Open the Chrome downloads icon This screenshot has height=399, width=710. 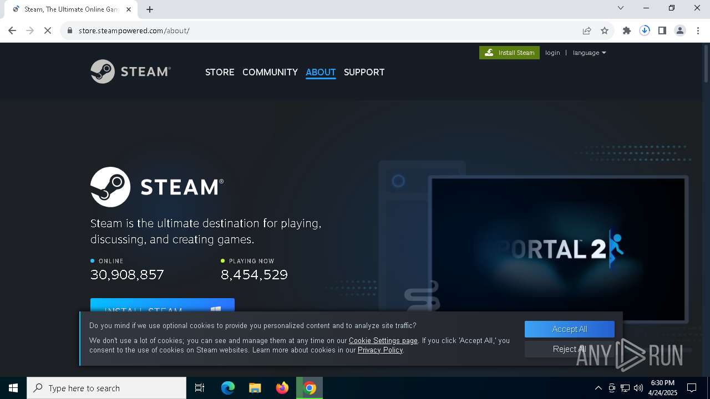[645, 30]
